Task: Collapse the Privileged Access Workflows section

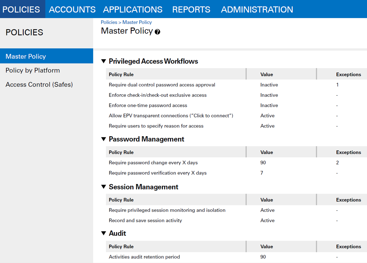Action: point(104,61)
